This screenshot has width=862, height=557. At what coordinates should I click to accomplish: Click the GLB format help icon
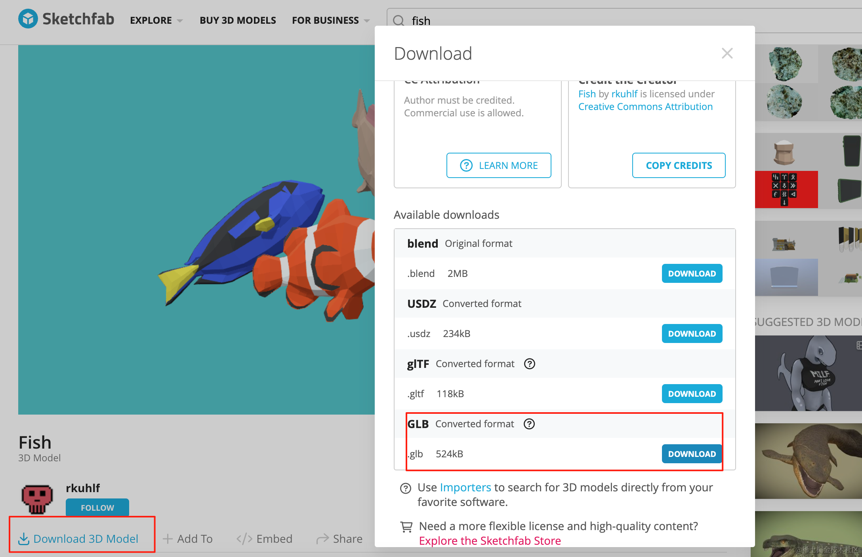pos(529,424)
